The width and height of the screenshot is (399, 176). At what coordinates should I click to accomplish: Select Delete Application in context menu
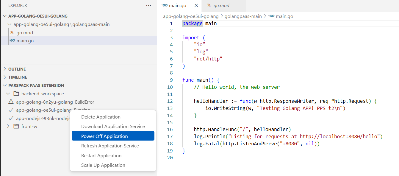pyautogui.click(x=101, y=117)
